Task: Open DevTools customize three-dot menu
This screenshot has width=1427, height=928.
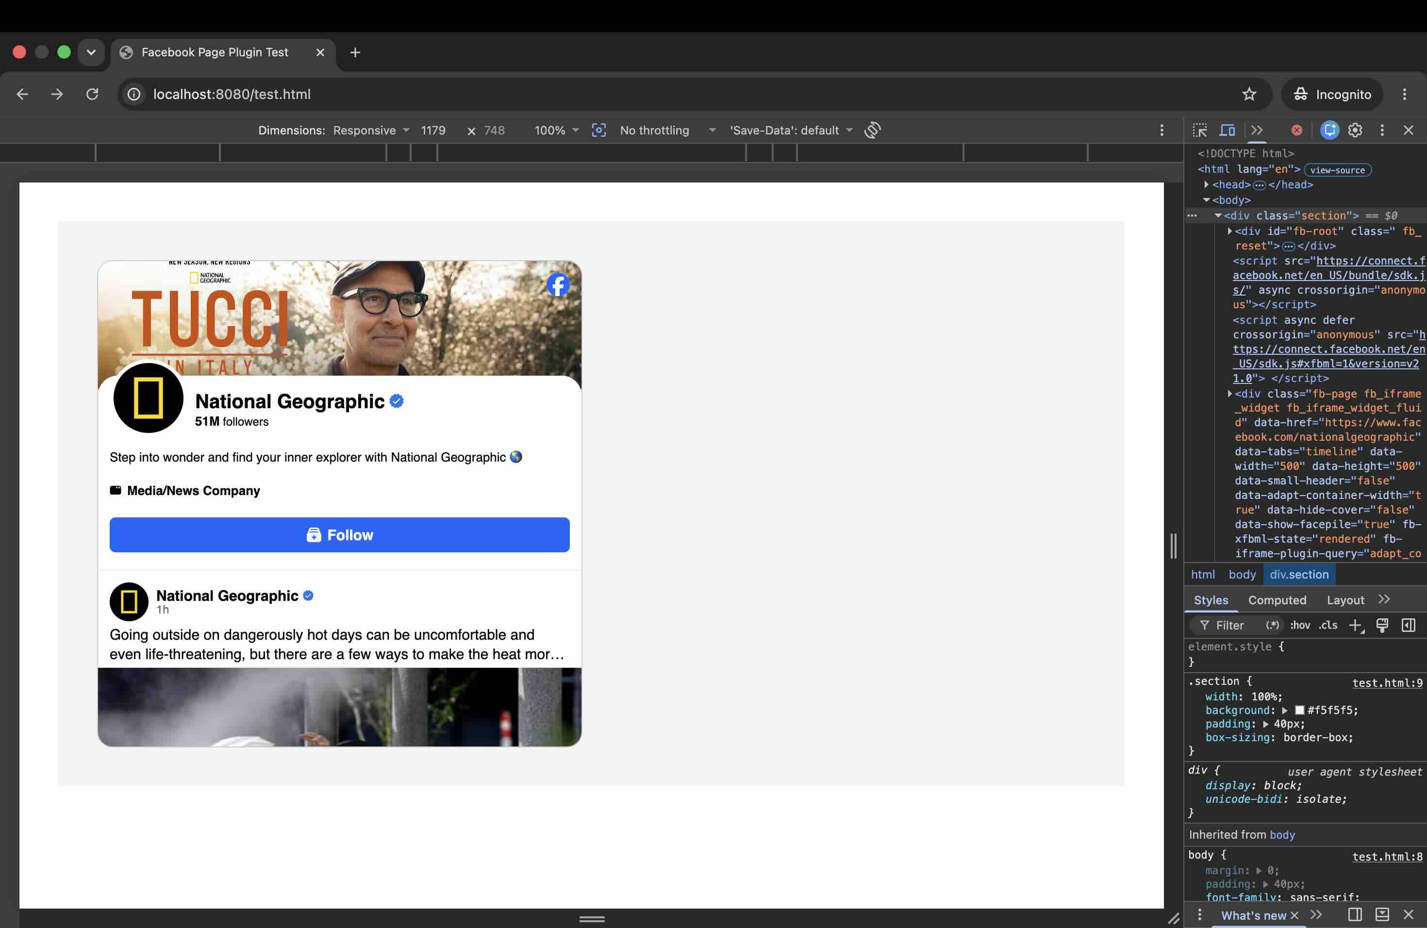Action: pyautogui.click(x=1382, y=130)
